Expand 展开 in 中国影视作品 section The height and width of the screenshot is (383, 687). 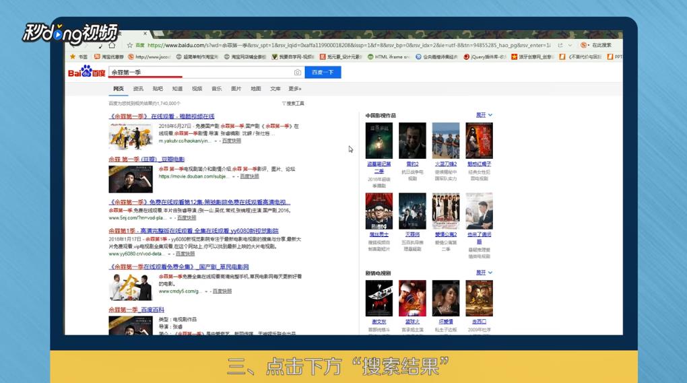[x=484, y=115]
